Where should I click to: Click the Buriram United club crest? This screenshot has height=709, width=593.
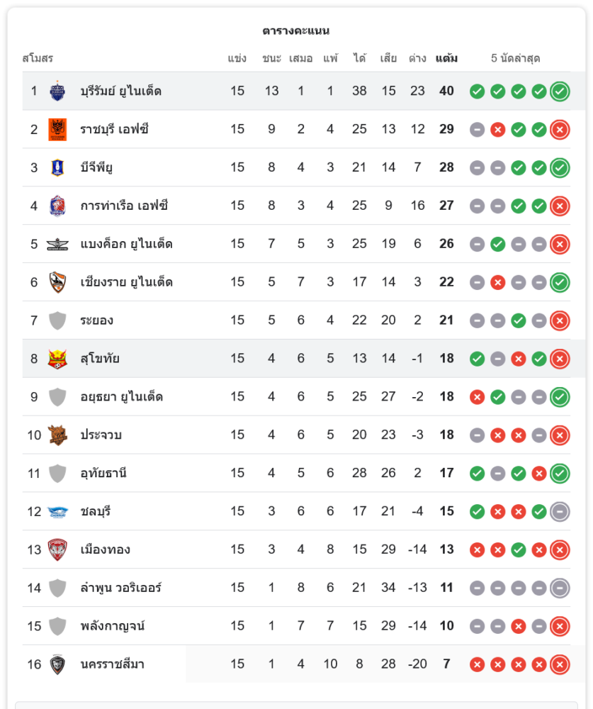57,91
